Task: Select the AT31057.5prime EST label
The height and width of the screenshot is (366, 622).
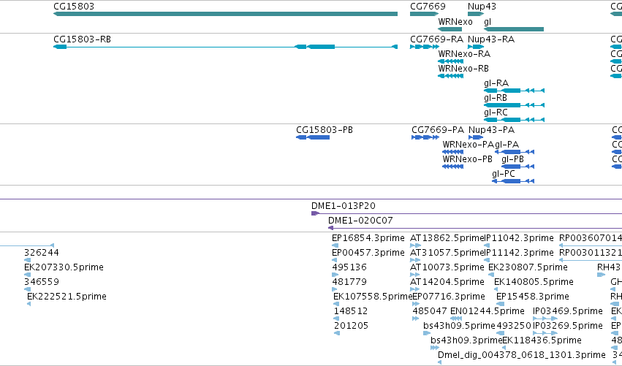Action: coord(447,253)
